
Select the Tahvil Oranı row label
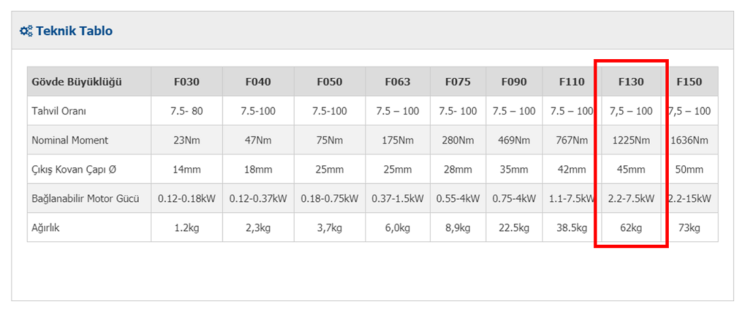tap(59, 111)
